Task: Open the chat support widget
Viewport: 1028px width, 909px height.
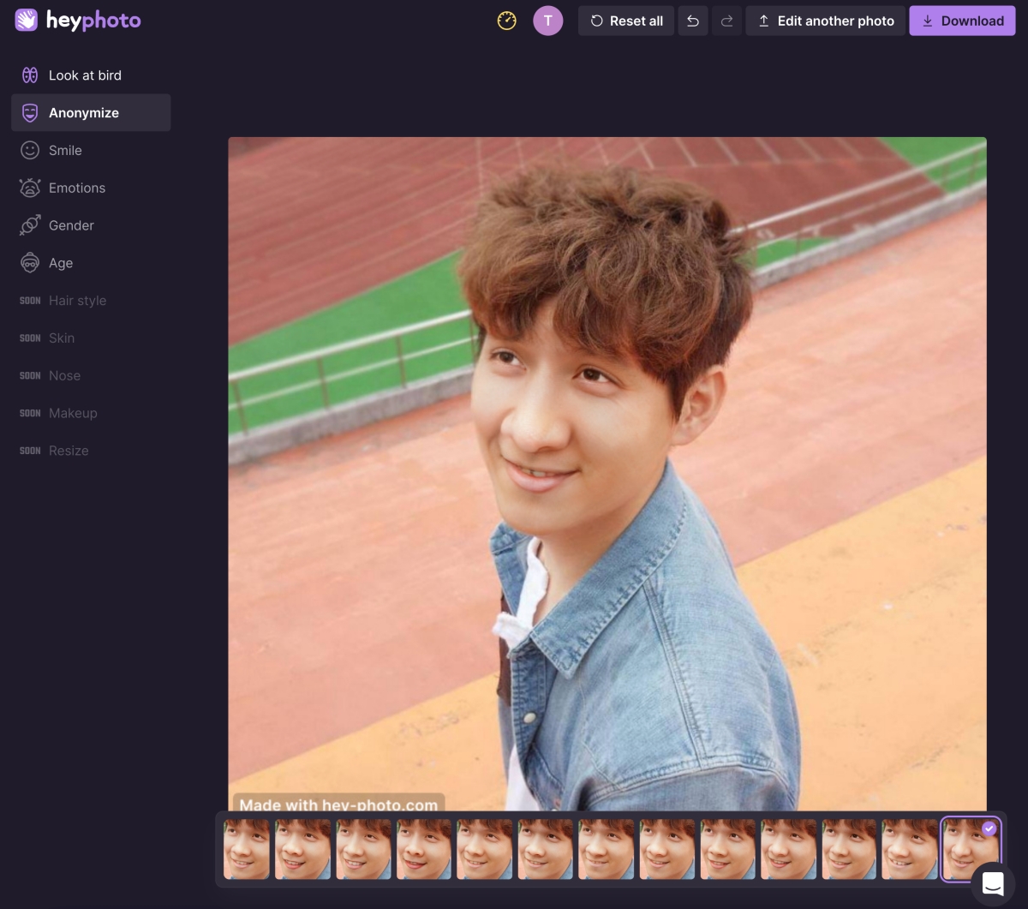Action: coord(993,884)
